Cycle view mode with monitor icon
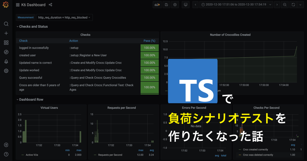The image size is (307, 161). click(186, 5)
